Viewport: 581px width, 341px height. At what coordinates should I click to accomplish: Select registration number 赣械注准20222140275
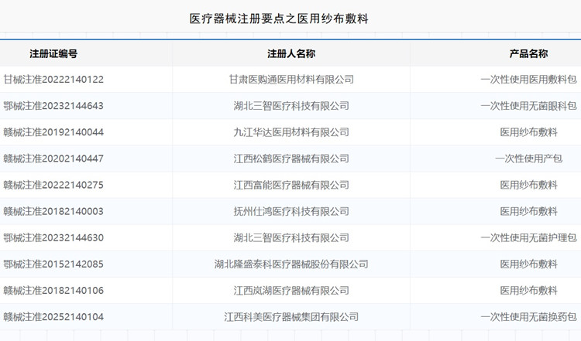tap(53, 185)
